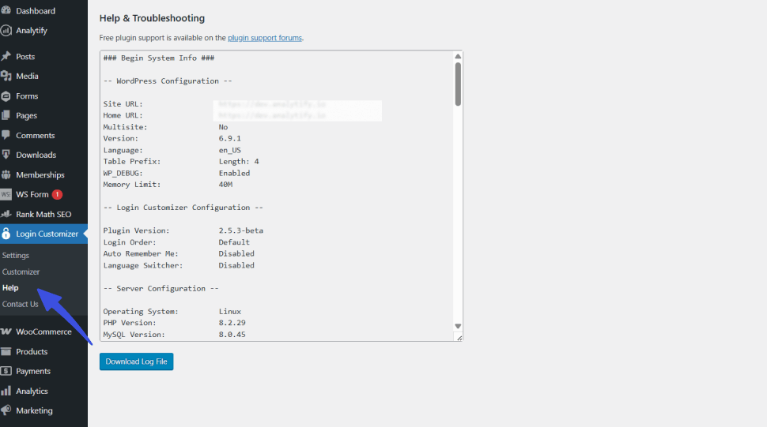The width and height of the screenshot is (767, 427).
Task: Select Login Customizer menu label
Action: (47, 234)
